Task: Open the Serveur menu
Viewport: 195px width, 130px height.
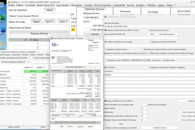Action: tap(130, 5)
